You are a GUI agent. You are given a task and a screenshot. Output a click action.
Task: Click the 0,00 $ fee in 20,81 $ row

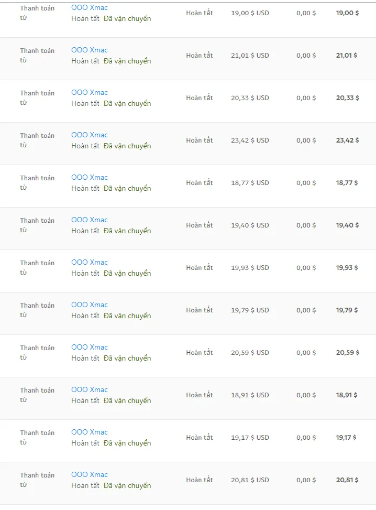(x=306, y=480)
